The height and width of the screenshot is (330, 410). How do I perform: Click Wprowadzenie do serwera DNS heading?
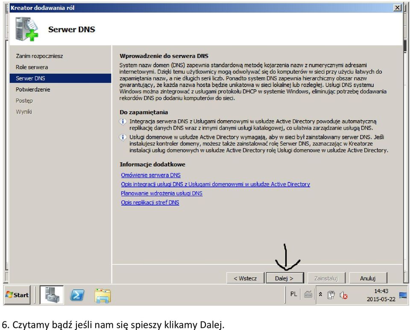164,56
